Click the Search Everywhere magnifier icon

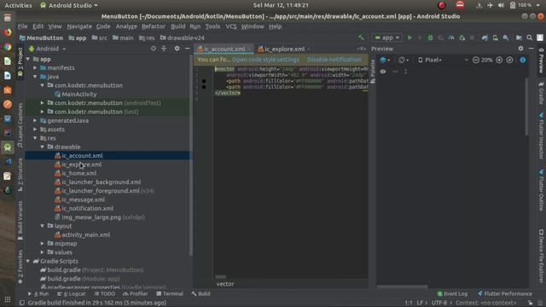coord(529,38)
